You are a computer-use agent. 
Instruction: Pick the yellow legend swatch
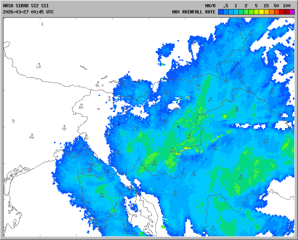pyautogui.click(x=261, y=12)
